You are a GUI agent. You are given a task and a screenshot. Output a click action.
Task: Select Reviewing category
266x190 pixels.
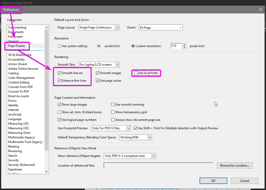[x=15, y=151]
